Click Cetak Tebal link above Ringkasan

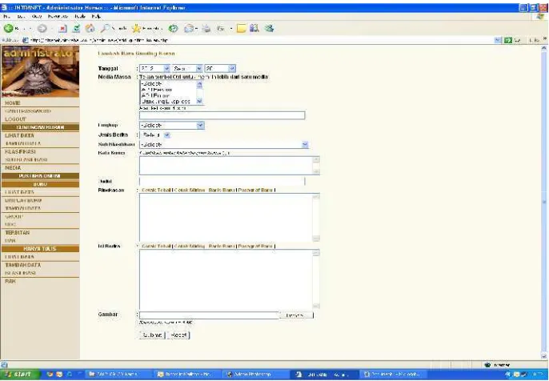(157, 190)
